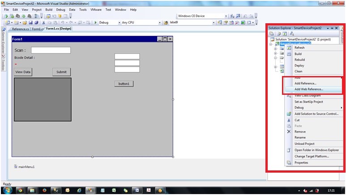Viewport: 346px width, 195px height.
Task: Click the Submit button on Form1
Action: tap(62, 72)
